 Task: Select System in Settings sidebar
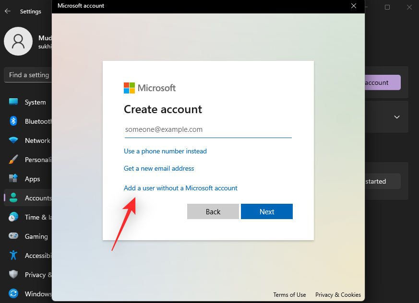tap(35, 102)
